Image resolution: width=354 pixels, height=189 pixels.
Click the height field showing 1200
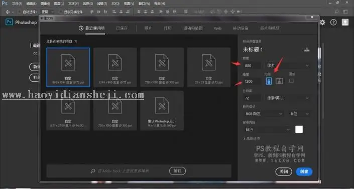click(x=252, y=81)
